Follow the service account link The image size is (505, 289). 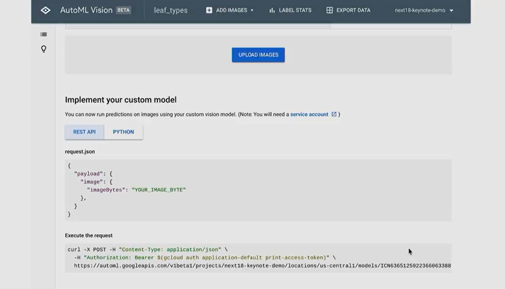point(309,114)
